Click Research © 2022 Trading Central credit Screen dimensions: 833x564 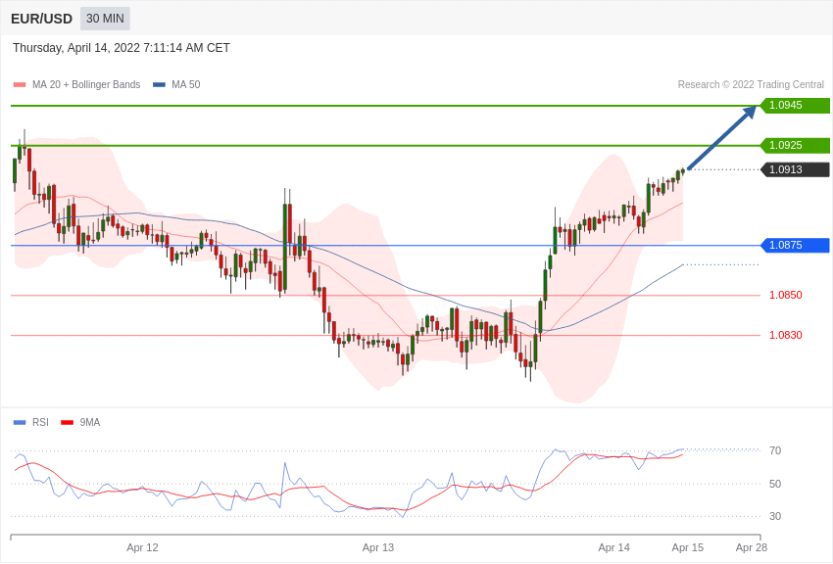click(x=751, y=84)
